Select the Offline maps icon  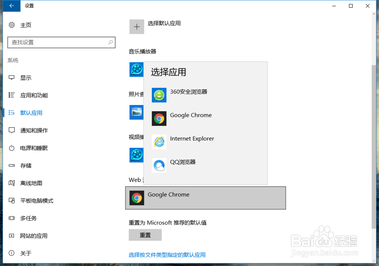click(x=12, y=183)
